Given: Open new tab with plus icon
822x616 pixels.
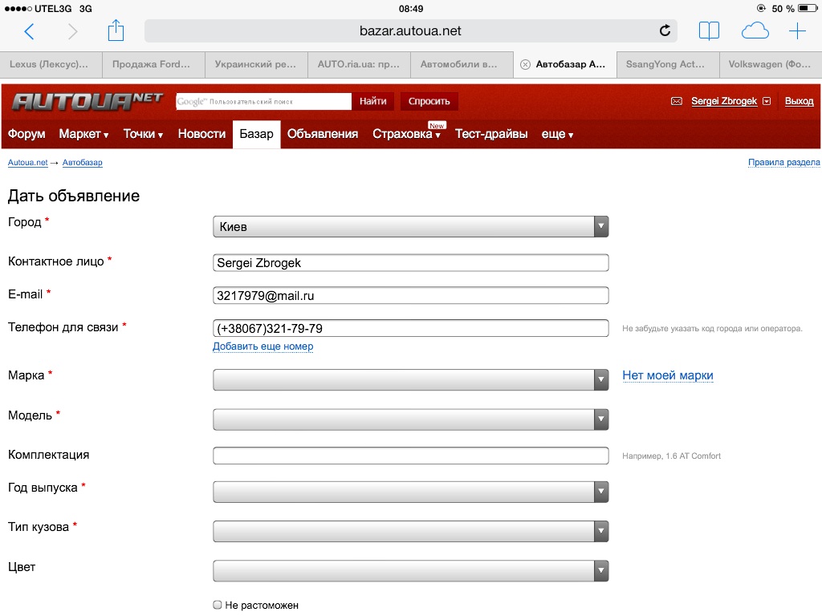Looking at the screenshot, I should pos(797,31).
